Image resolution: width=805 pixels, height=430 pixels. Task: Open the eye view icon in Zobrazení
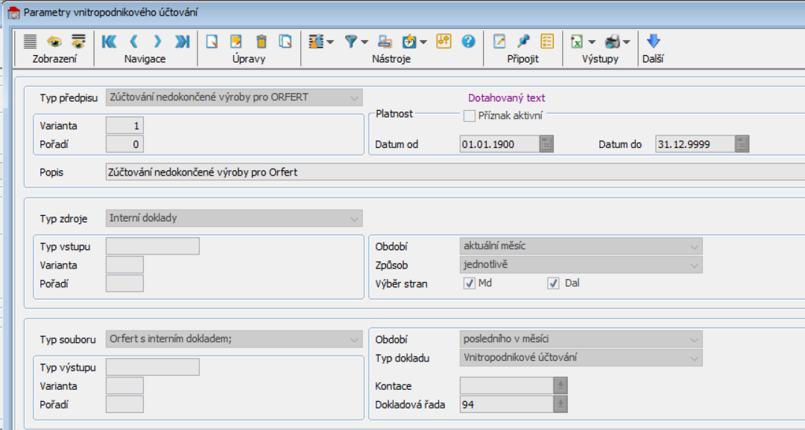coord(54,42)
